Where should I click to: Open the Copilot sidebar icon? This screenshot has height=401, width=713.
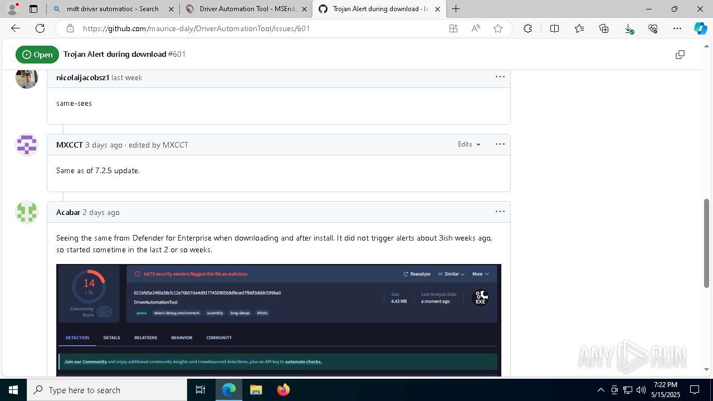click(700, 28)
